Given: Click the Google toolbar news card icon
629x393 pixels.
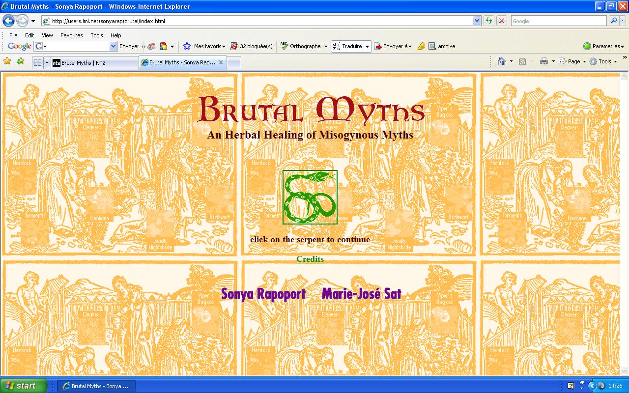Looking at the screenshot, I should tap(151, 46).
